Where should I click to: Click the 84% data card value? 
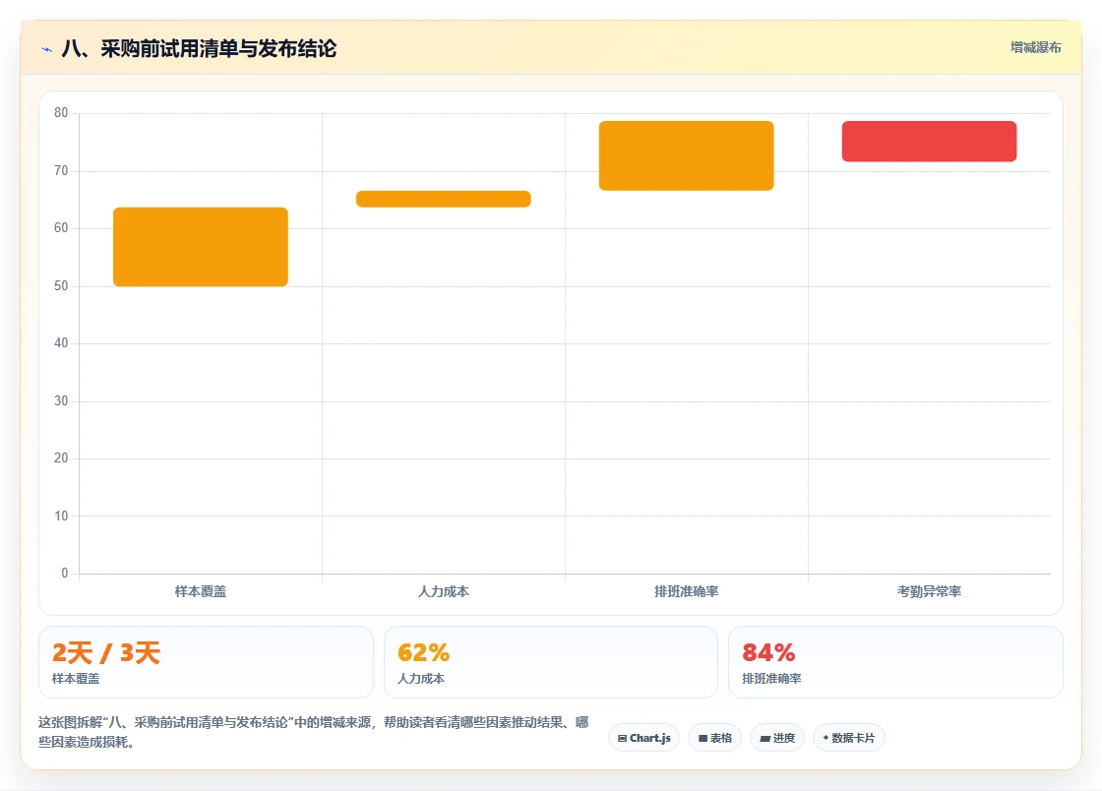pos(768,652)
